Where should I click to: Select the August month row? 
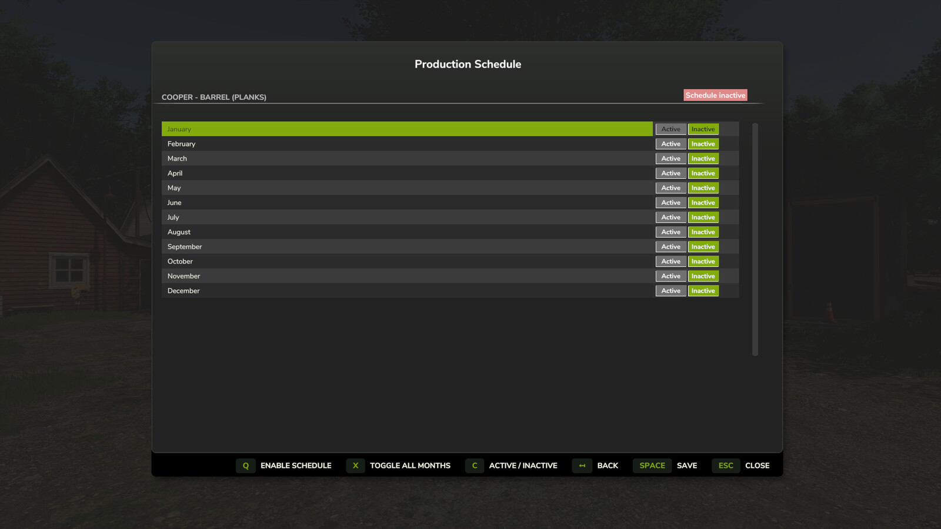point(407,232)
